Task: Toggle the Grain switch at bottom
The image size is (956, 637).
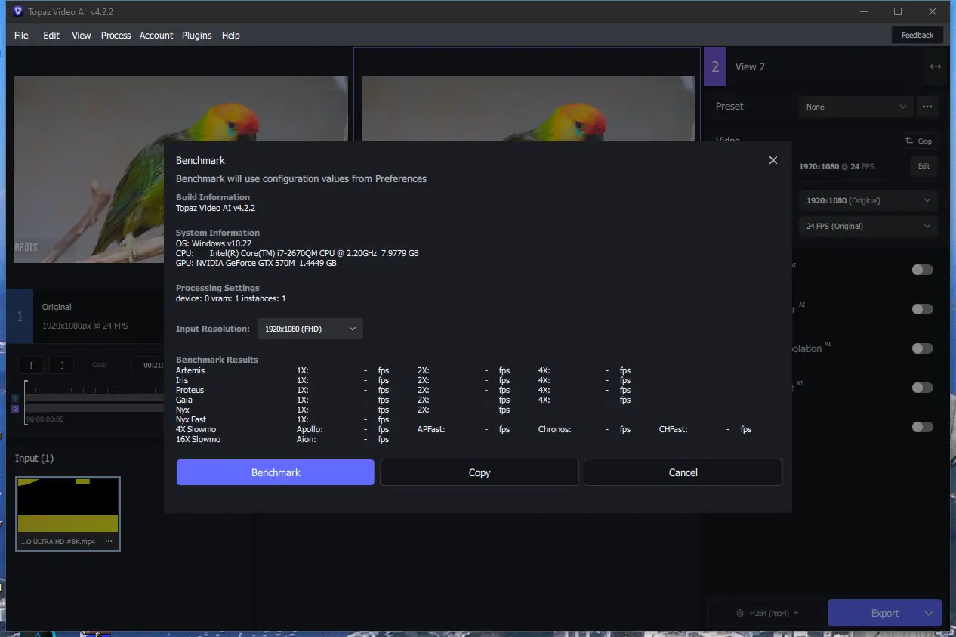Action: coord(922,427)
